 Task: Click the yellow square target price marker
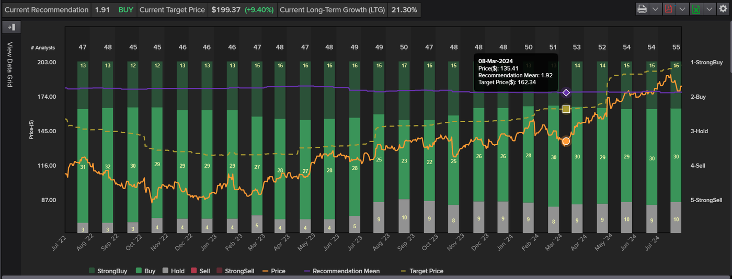click(566, 109)
